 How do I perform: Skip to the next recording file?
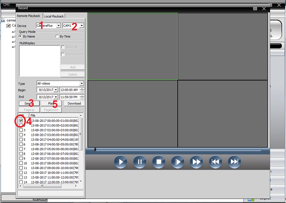point(235,162)
